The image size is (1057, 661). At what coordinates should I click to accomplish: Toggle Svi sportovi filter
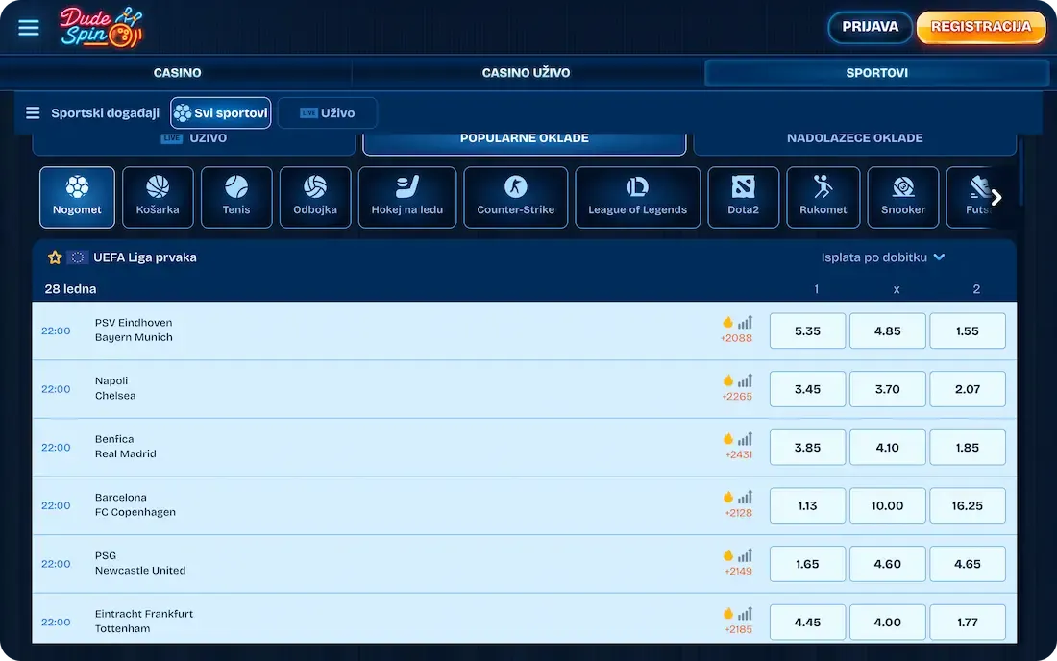[221, 112]
